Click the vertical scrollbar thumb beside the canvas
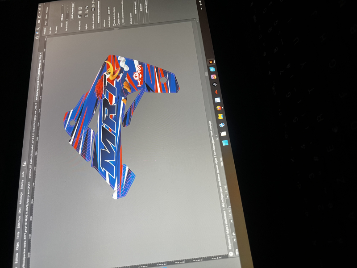Viewport: 357px width, 268px height. [116, 29]
